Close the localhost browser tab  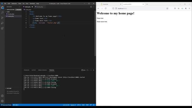point(143,4)
